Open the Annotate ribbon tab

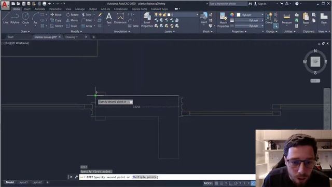point(39,9)
